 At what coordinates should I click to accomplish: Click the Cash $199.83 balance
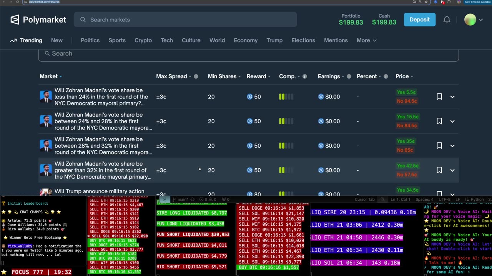click(384, 20)
